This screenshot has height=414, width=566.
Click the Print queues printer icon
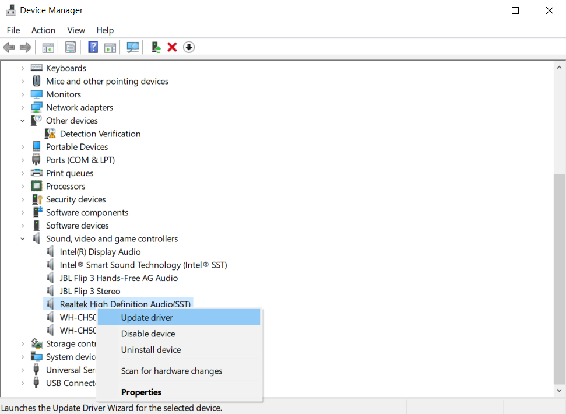(x=37, y=173)
